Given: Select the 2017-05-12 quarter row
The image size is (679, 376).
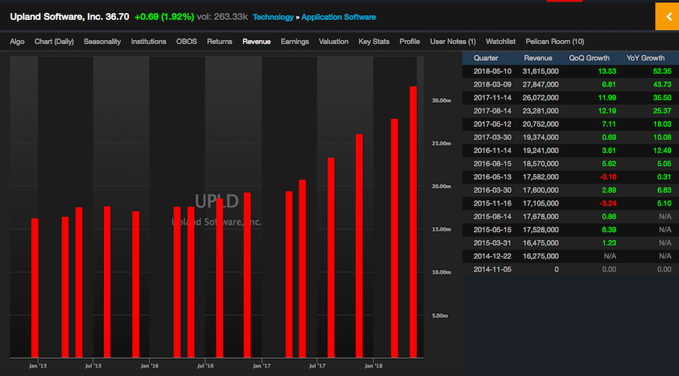Looking at the screenshot, I should coord(570,124).
